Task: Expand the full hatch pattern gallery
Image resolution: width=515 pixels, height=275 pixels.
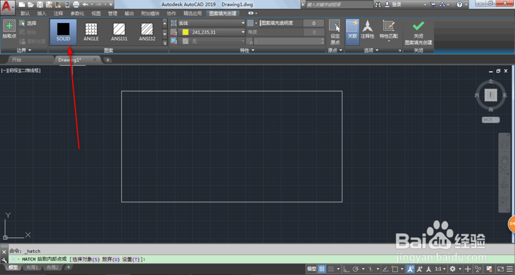Action: 165,42
